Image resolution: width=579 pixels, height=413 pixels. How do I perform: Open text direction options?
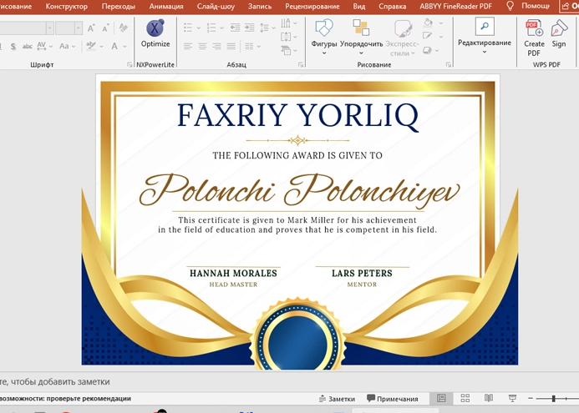click(x=289, y=23)
